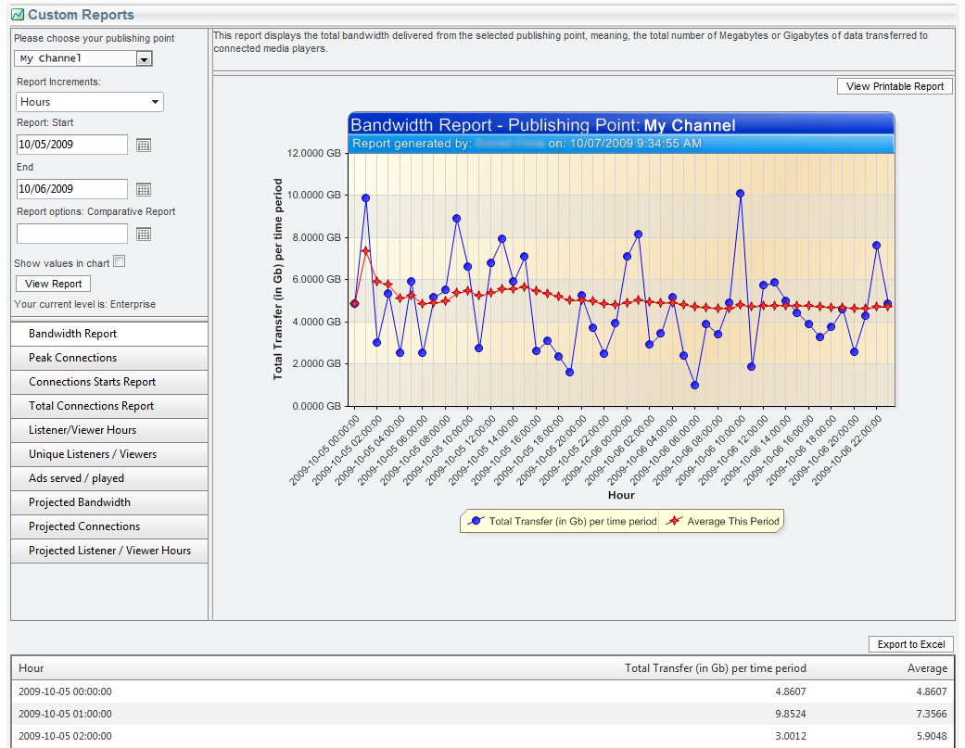Viewport: 965px width, 748px height.
Task: Click the highest blue data point near 10 GB
Action: pos(740,194)
